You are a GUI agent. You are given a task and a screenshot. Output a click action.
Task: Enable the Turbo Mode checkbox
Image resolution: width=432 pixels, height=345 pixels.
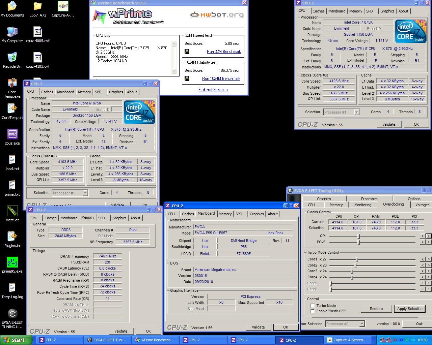tap(313, 306)
